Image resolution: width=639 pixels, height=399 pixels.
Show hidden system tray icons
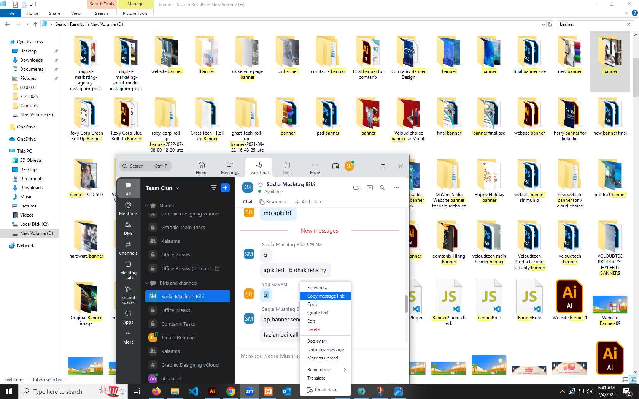563,391
